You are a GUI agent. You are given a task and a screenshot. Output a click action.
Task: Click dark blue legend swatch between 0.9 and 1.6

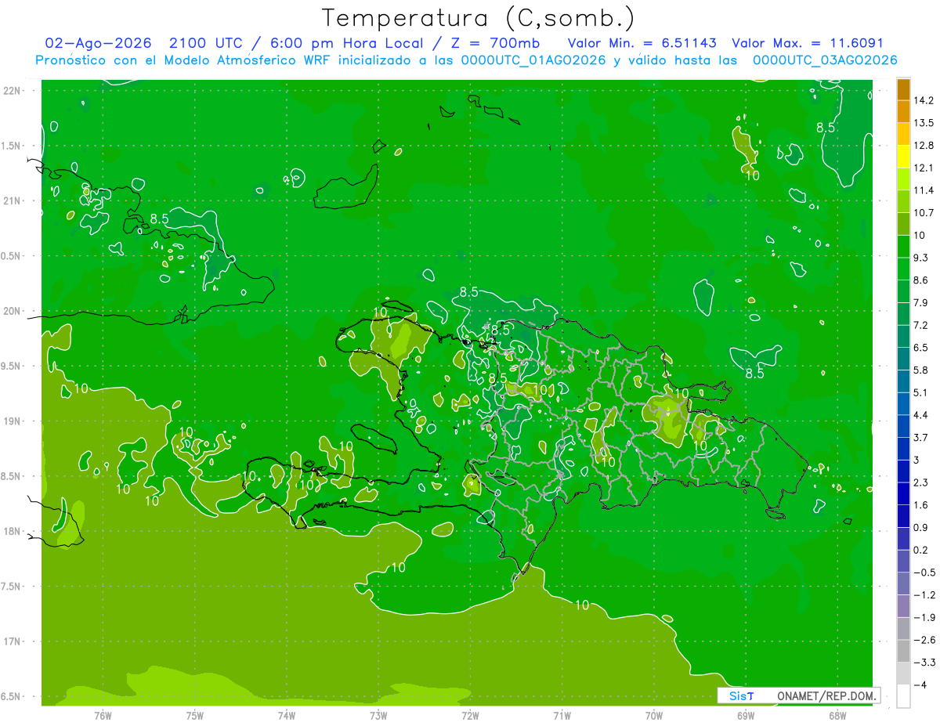pos(903,516)
